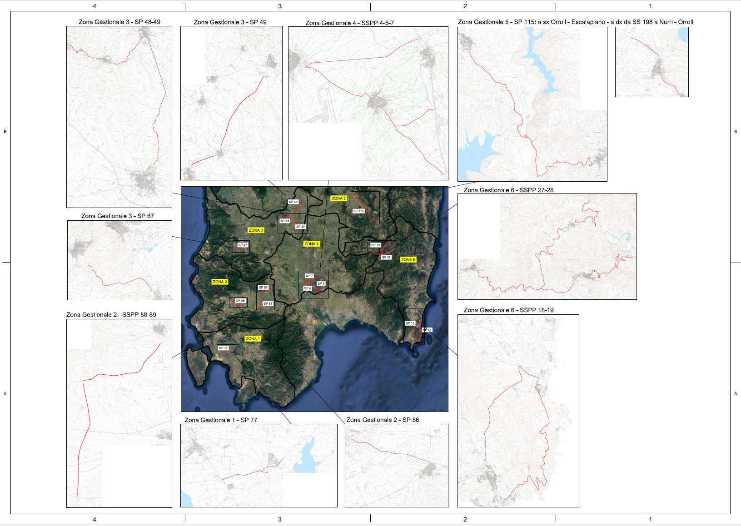Click the SP 77 road label
This screenshot has height=526, width=741.
[223, 348]
